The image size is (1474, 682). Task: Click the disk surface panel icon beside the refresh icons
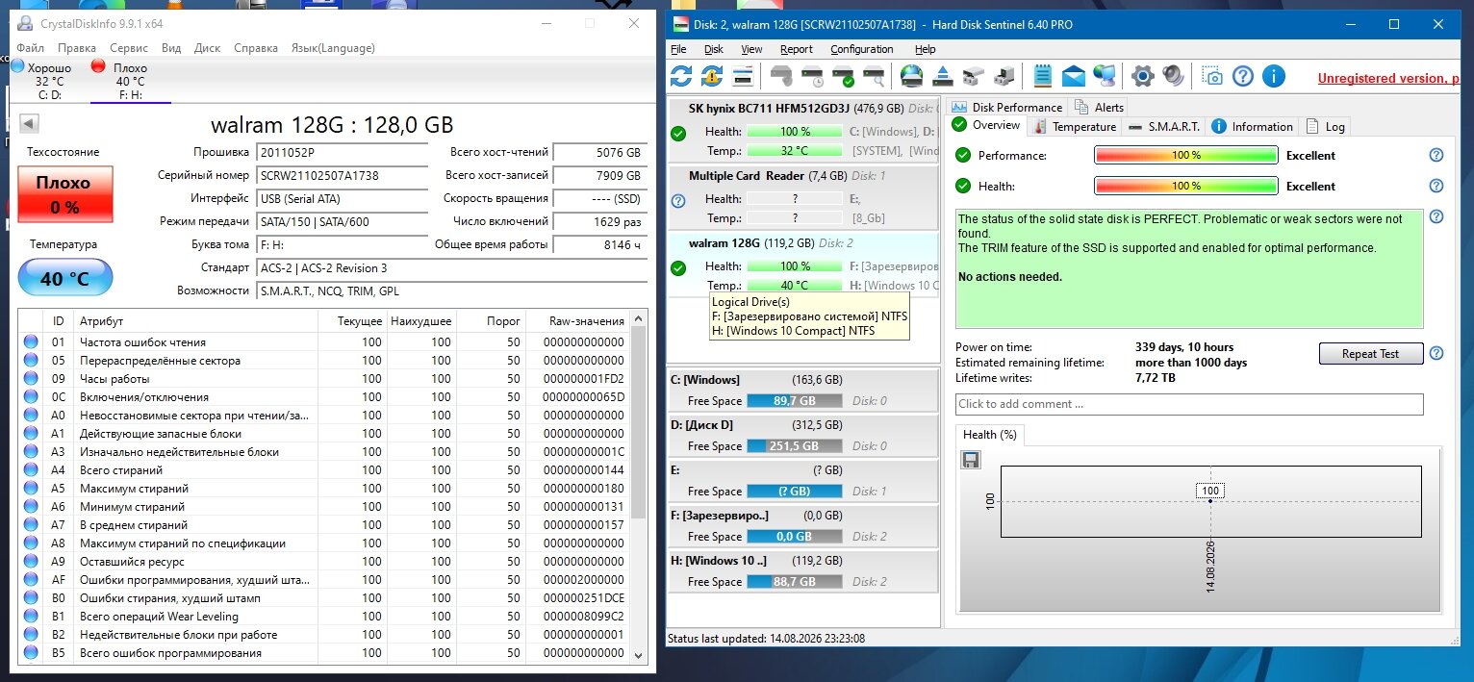[743, 76]
